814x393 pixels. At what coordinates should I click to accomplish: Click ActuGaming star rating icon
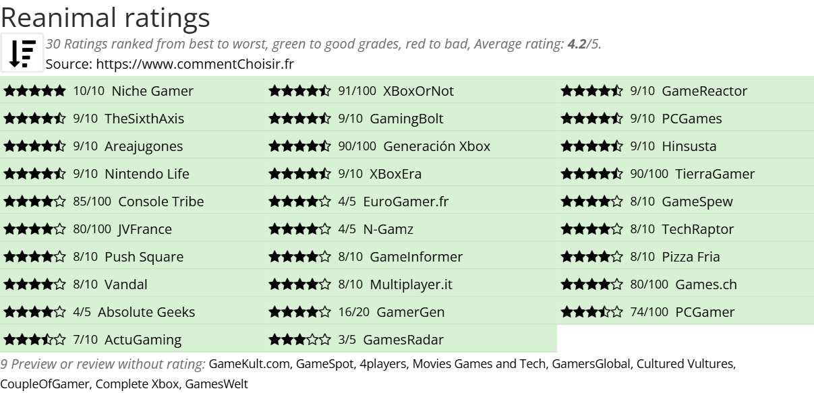(x=34, y=340)
